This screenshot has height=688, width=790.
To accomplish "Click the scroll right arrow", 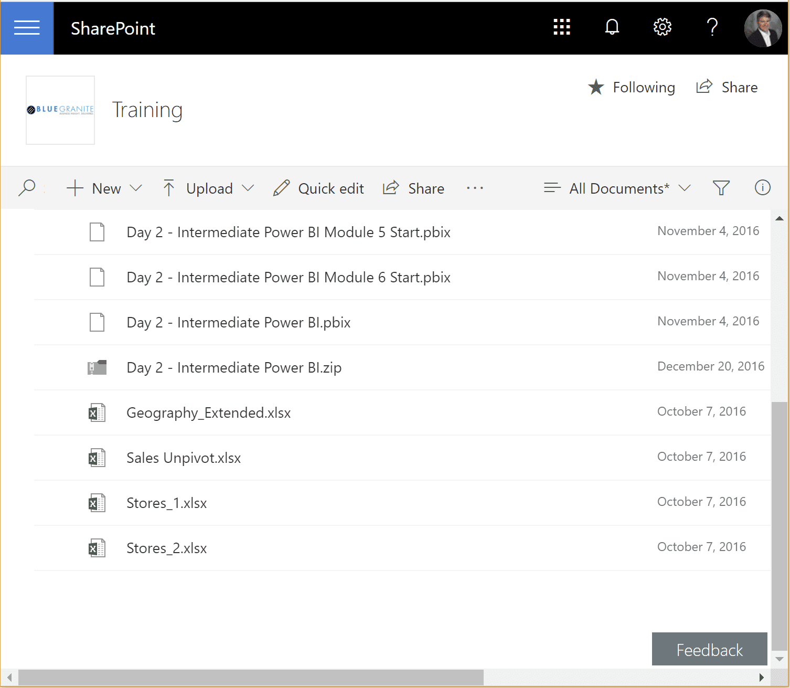I will coord(761,677).
